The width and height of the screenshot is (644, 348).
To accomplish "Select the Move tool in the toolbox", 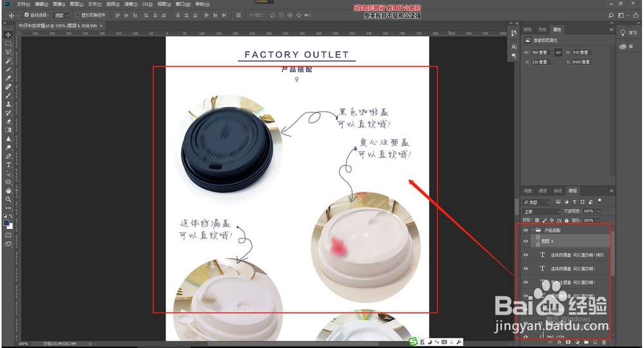I will click(x=8, y=35).
